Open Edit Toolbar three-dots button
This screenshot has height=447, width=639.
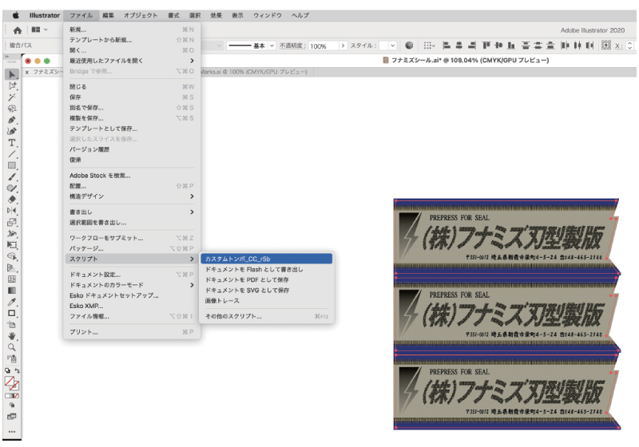pos(12,432)
